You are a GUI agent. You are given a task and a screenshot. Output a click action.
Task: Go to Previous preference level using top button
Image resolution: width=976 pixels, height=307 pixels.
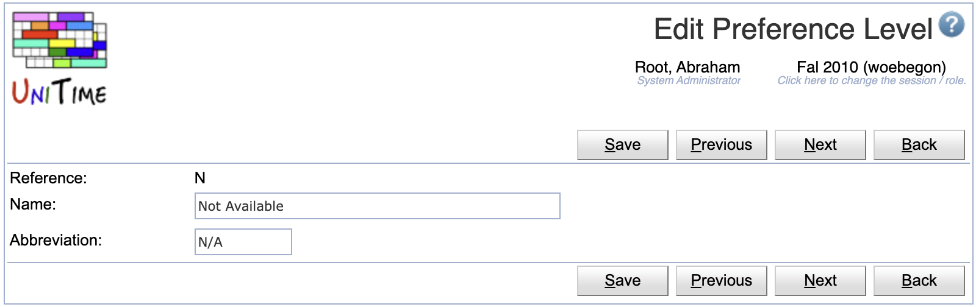722,145
